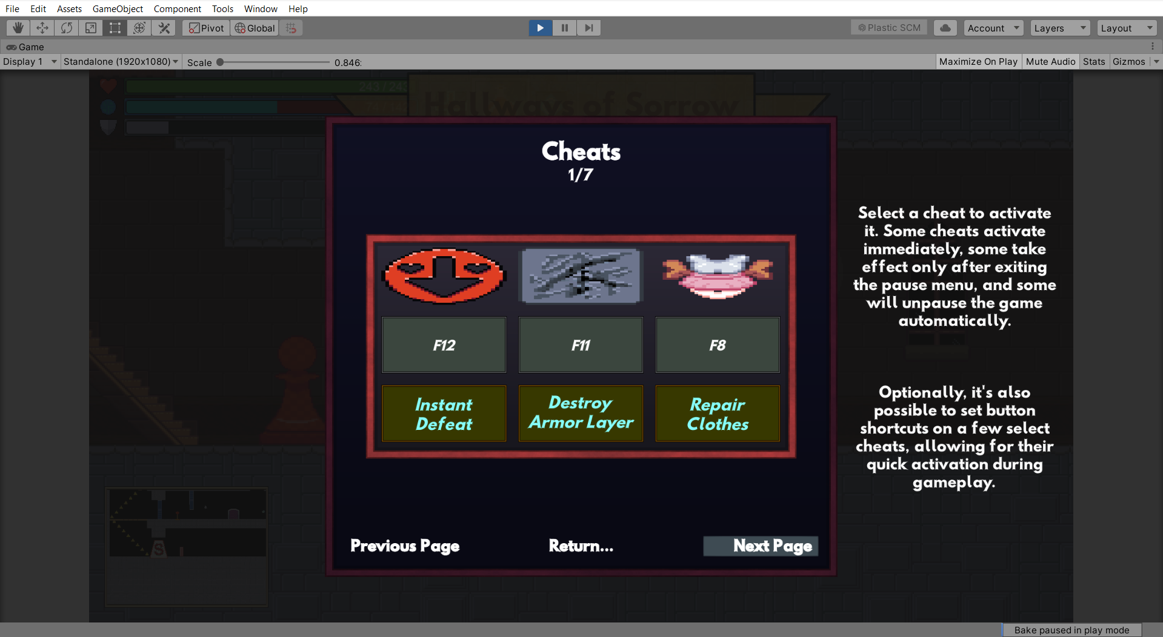Toggle Gizmos in Game view
The height and width of the screenshot is (637, 1163).
tap(1129, 62)
